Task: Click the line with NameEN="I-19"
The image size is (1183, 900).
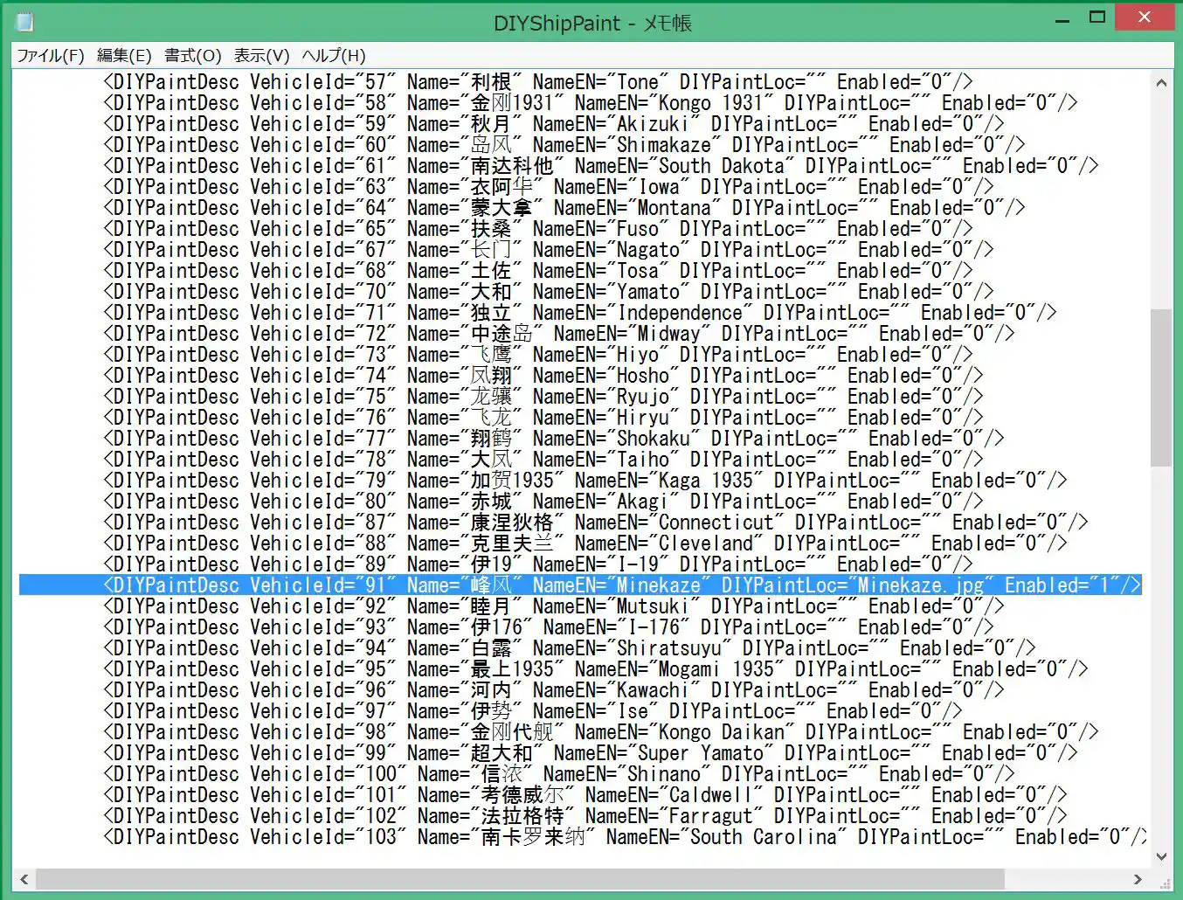Action: tap(537, 564)
